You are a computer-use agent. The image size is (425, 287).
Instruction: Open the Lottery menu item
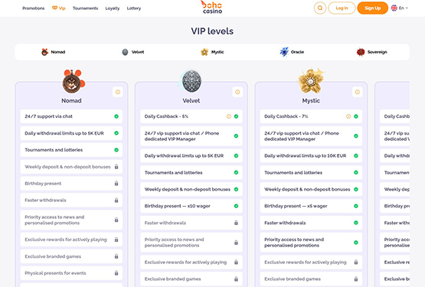click(134, 8)
